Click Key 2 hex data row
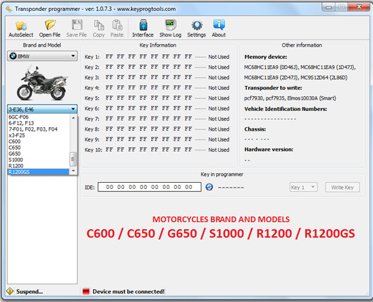The image size is (373, 302). point(149,67)
